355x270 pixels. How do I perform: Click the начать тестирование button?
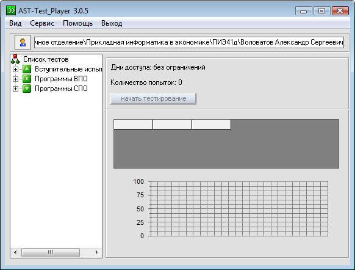[x=153, y=98]
